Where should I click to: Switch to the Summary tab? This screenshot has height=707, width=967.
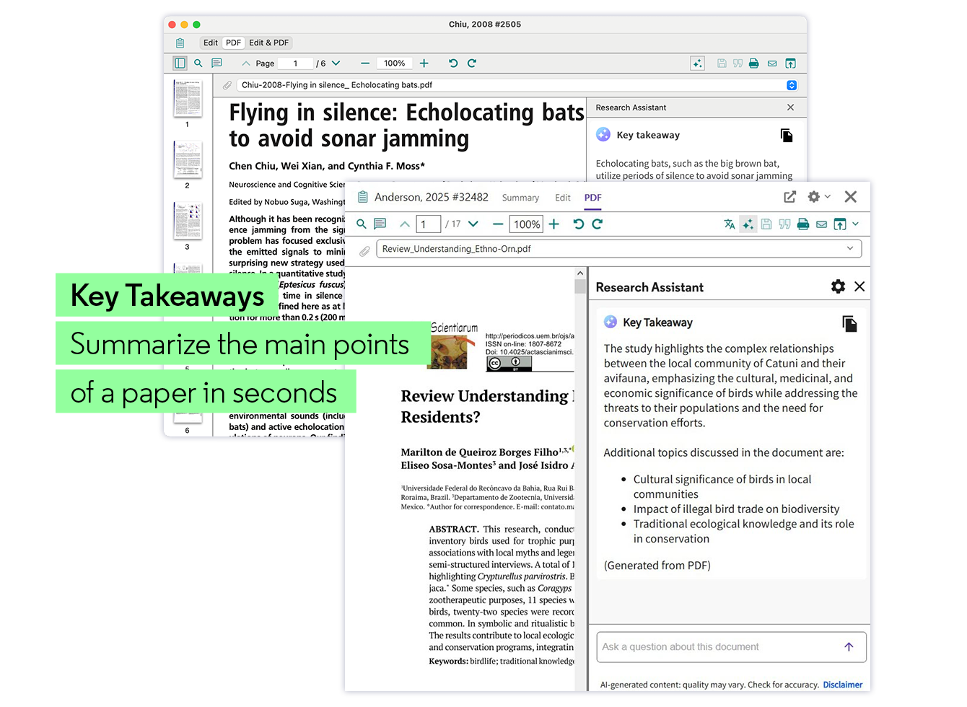click(x=520, y=198)
